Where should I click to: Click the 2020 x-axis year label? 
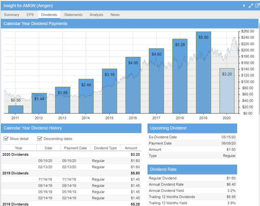pyautogui.click(x=227, y=118)
